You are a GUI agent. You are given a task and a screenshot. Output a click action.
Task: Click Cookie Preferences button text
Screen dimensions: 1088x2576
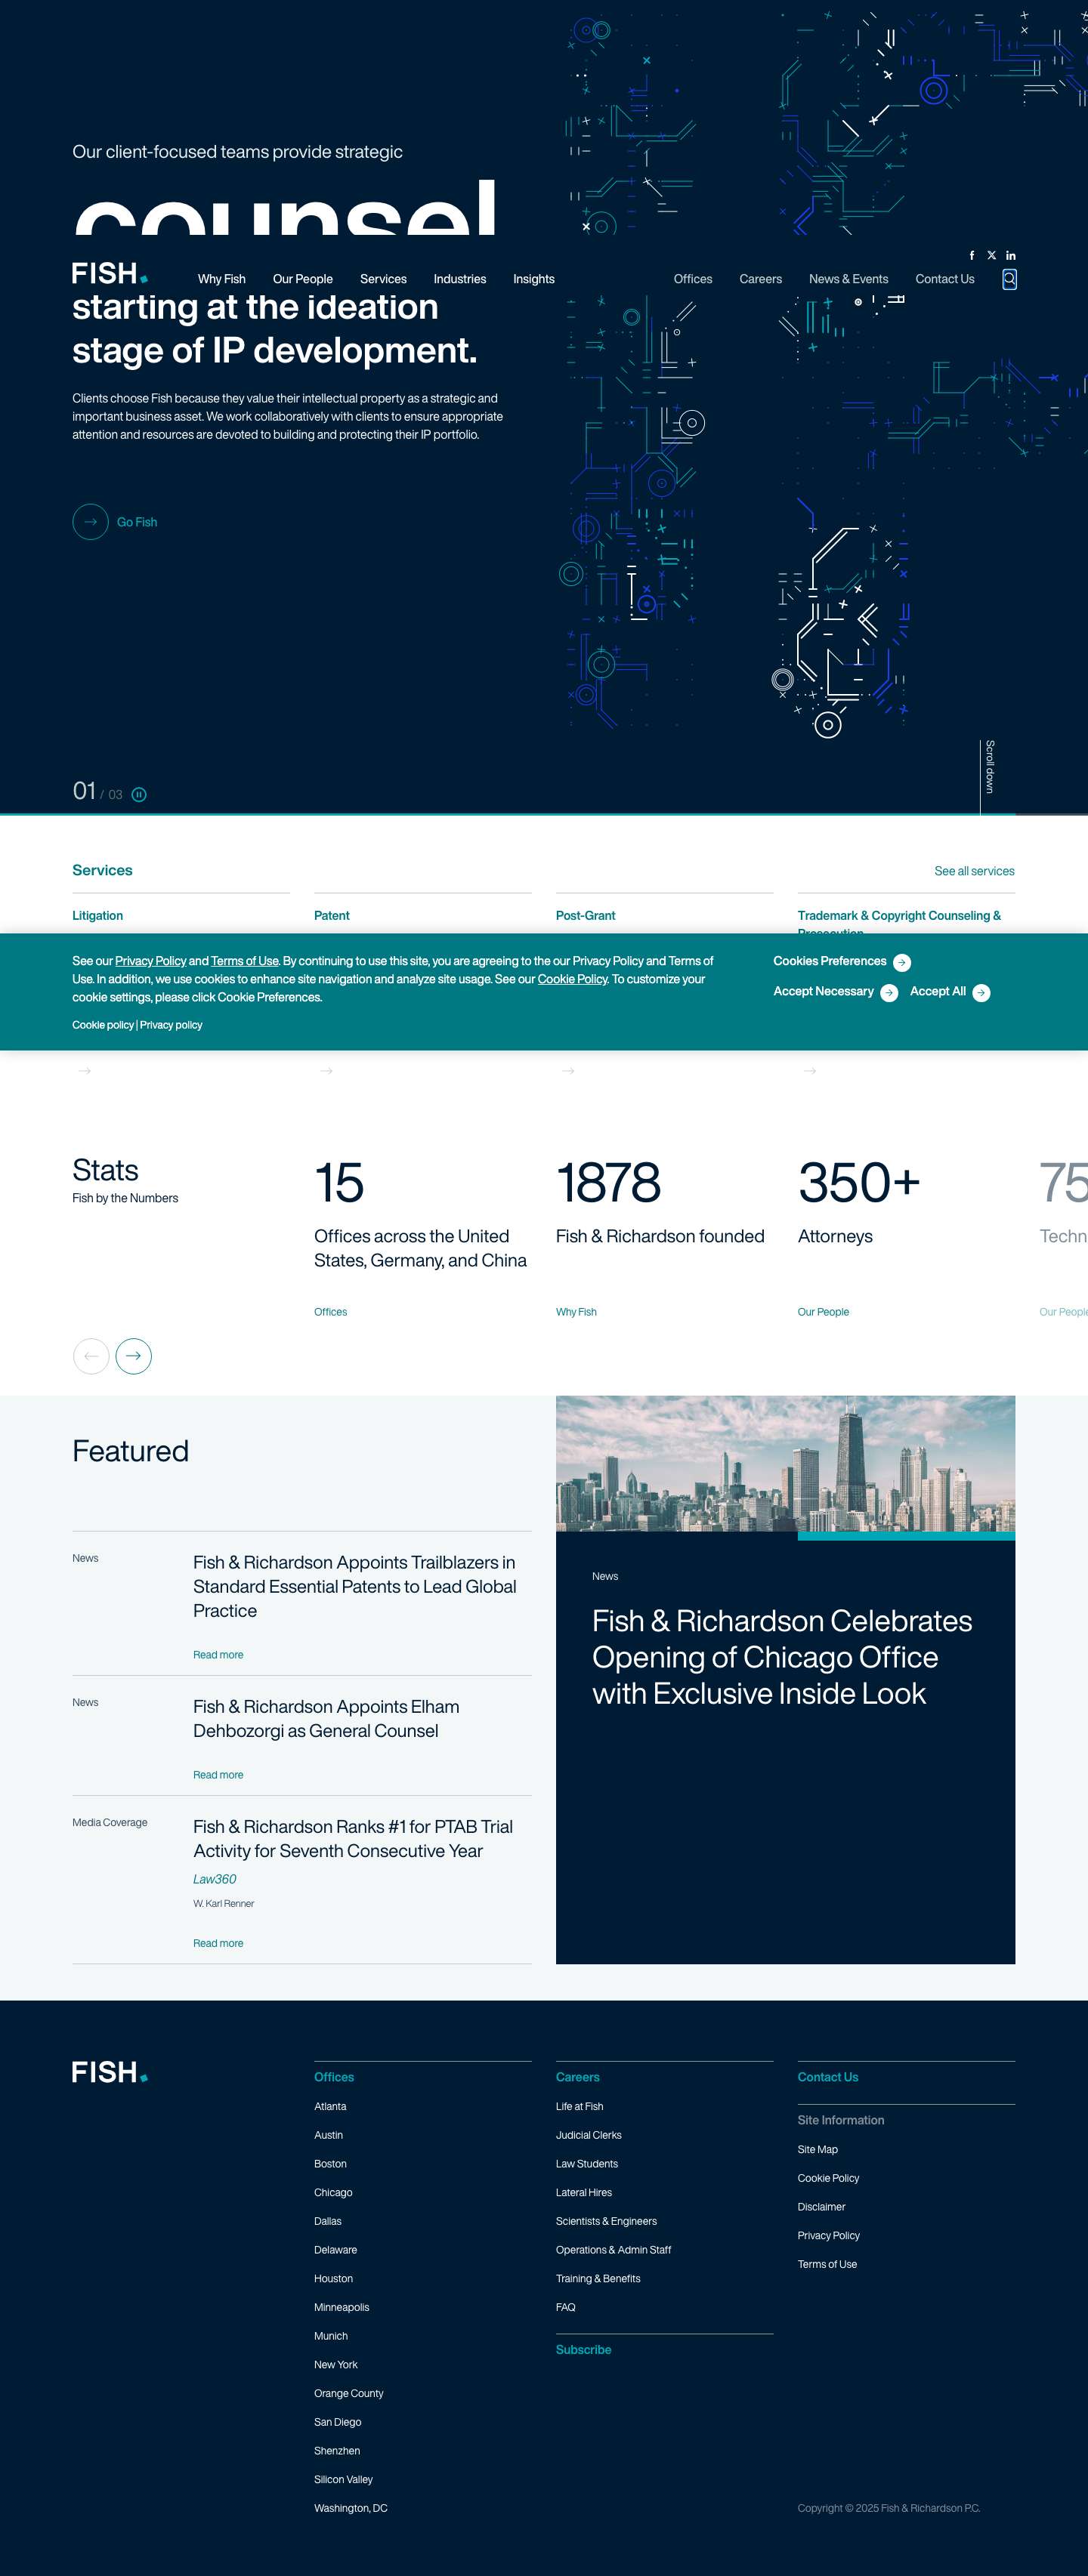click(830, 961)
